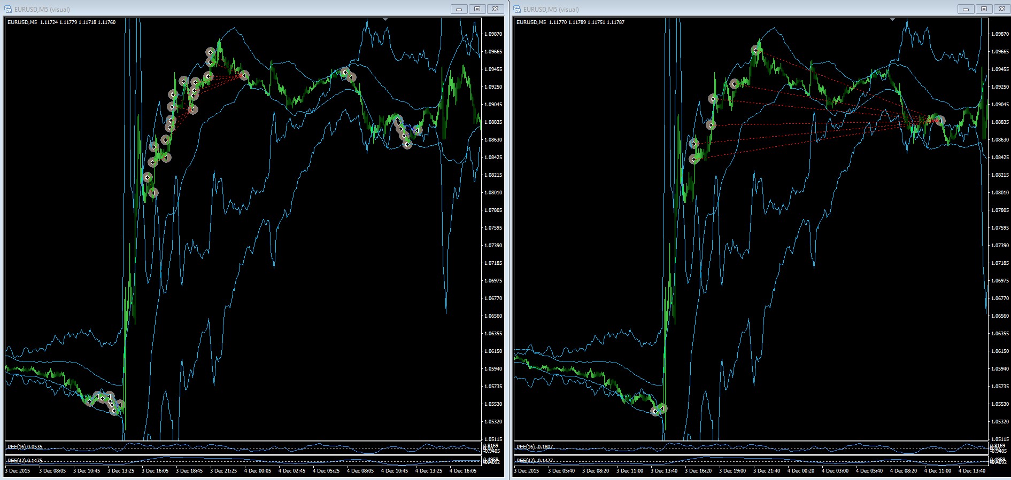
Task: Click the 1.09870 price label on the left chart
Action: click(x=493, y=34)
